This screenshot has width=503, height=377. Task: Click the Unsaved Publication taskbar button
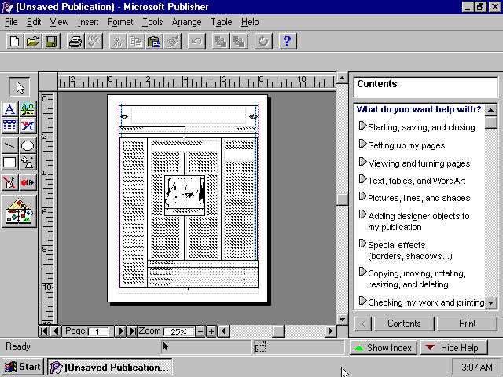pyautogui.click(x=110, y=367)
